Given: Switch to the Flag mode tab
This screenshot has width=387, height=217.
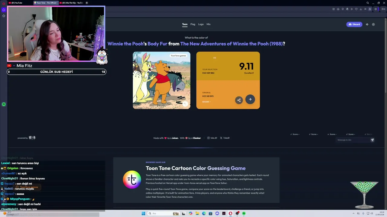Looking at the screenshot, I should pos(193,24).
